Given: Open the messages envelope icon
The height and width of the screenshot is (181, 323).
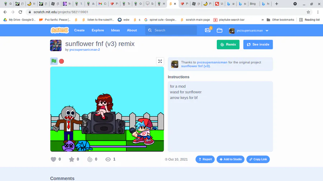Looking at the screenshot, I should (x=208, y=30).
